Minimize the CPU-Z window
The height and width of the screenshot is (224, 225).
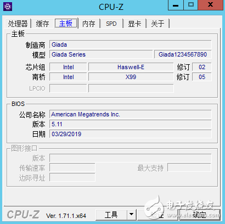[x=176, y=5]
